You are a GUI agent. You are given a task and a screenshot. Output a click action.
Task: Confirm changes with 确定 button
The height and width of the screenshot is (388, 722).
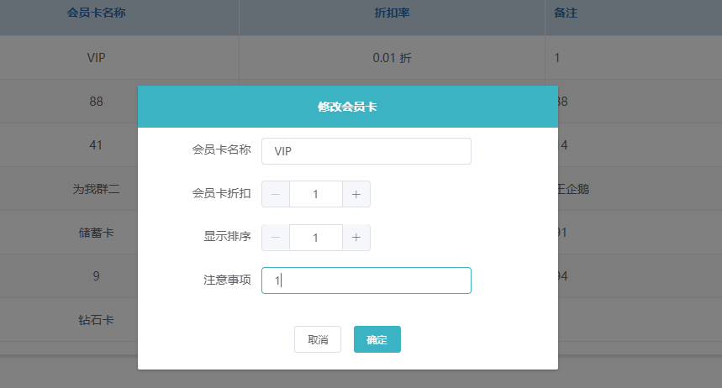click(377, 339)
